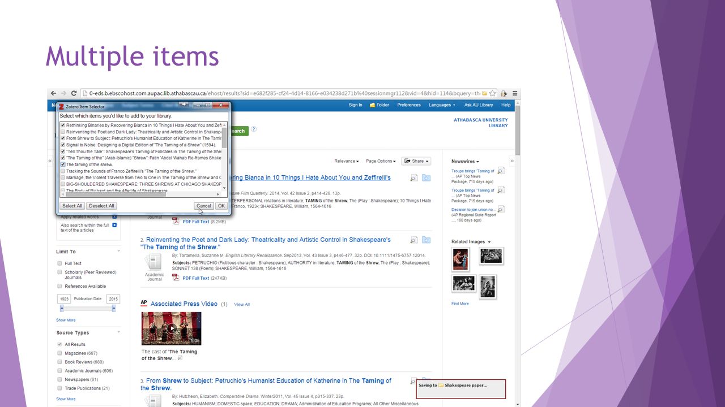
Task: Uncheck Tell Thou the Tale item
Action: (x=63, y=151)
